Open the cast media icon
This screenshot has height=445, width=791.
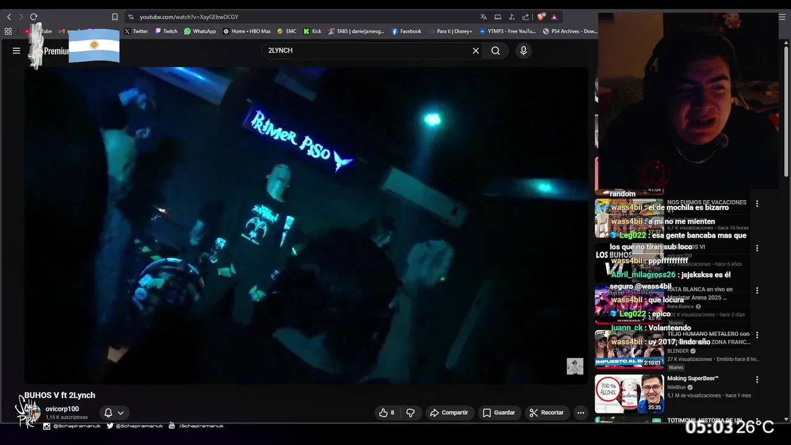(x=497, y=17)
